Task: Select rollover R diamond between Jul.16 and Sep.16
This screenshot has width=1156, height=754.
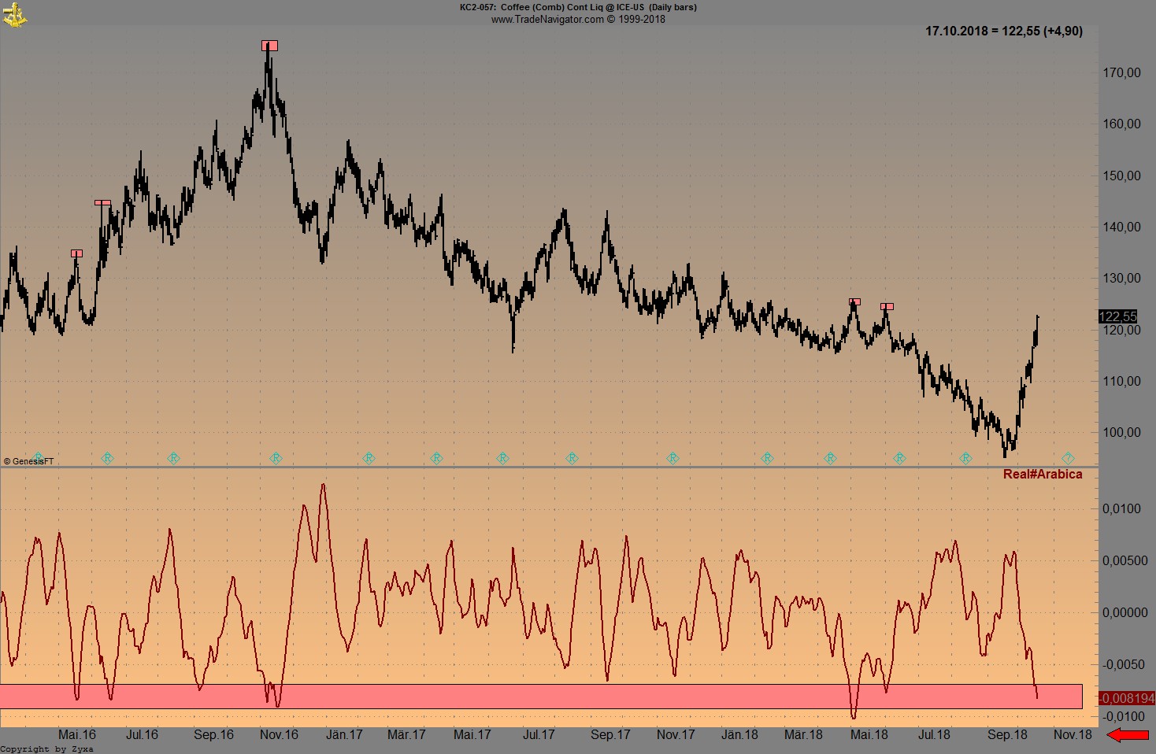Action: 174,458
